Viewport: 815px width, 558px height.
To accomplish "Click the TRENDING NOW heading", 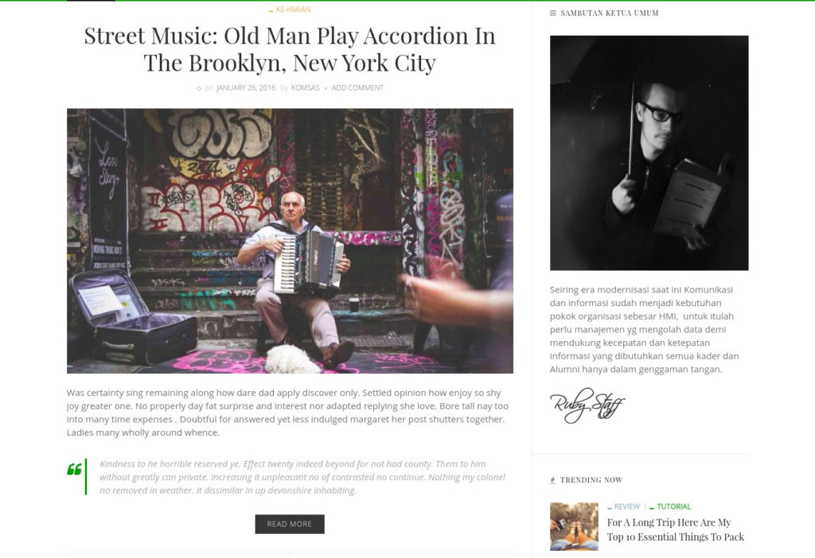I will 591,480.
